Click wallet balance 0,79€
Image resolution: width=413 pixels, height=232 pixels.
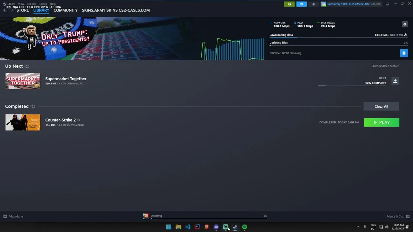(377, 4)
